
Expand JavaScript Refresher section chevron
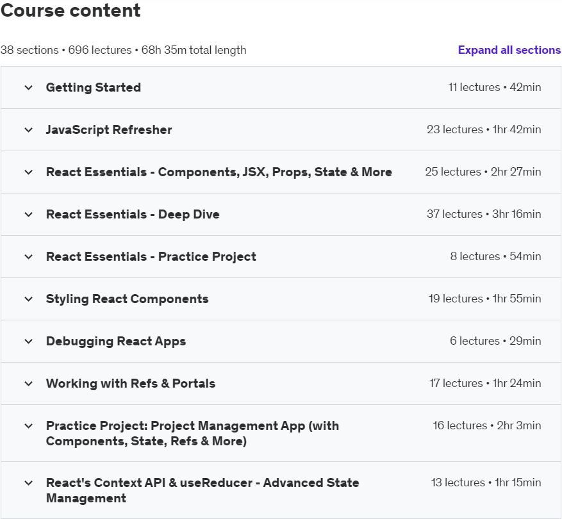[28, 130]
